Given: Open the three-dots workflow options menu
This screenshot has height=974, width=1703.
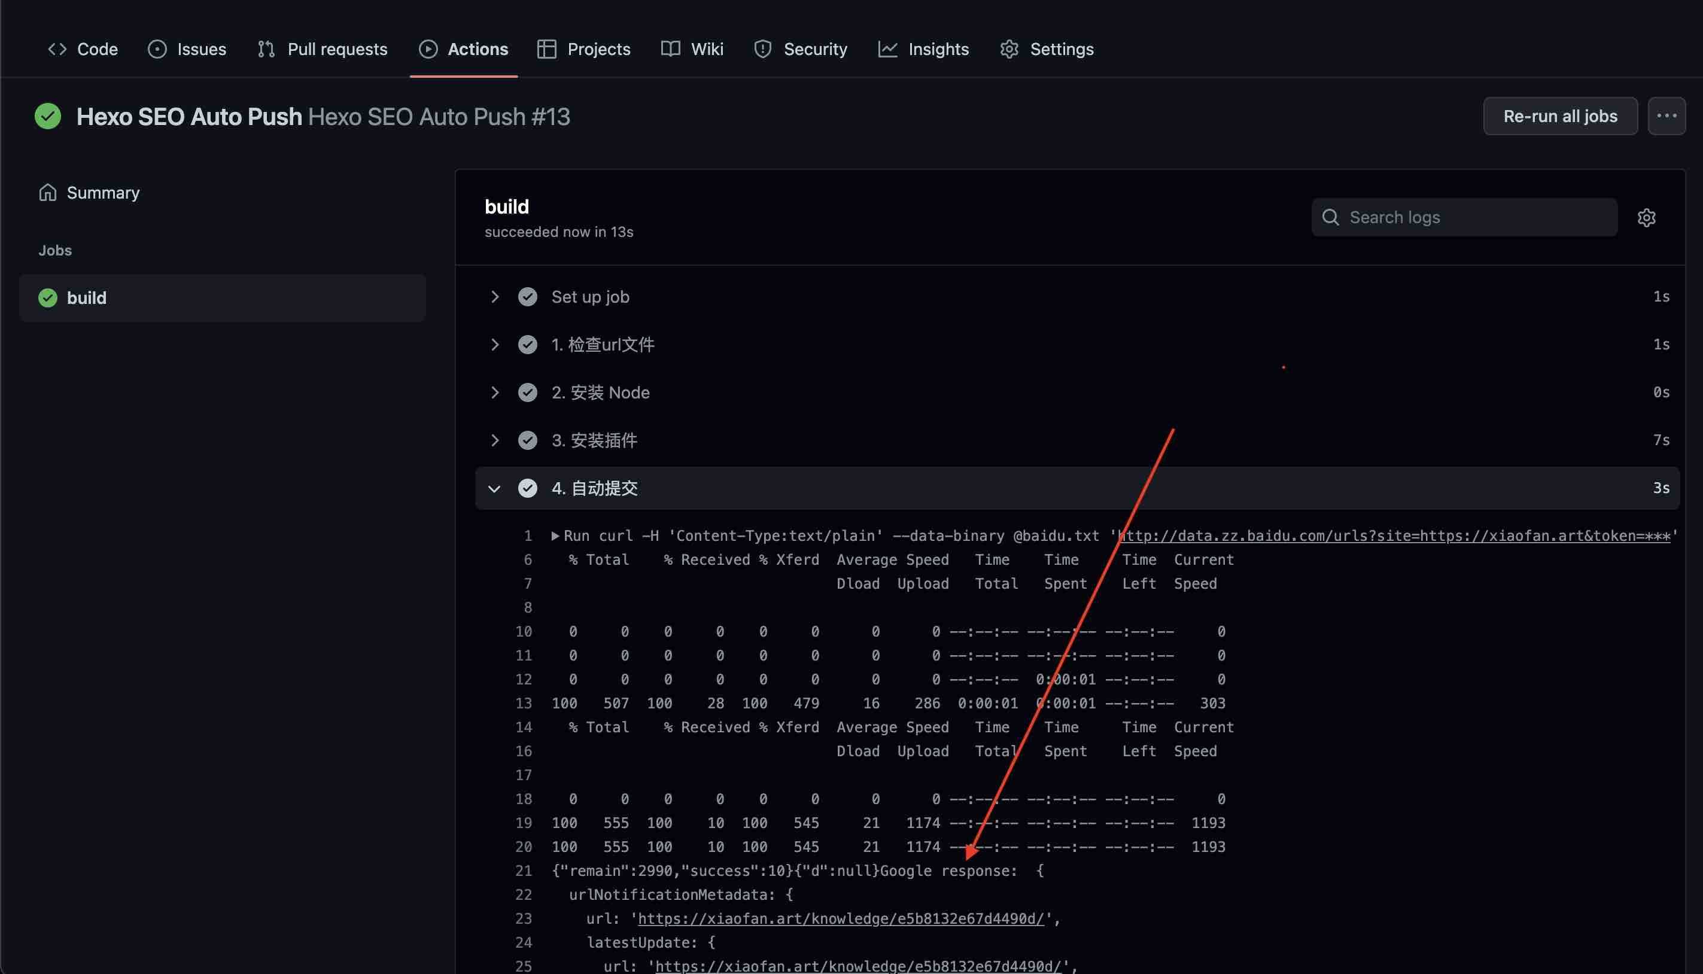Looking at the screenshot, I should point(1666,115).
